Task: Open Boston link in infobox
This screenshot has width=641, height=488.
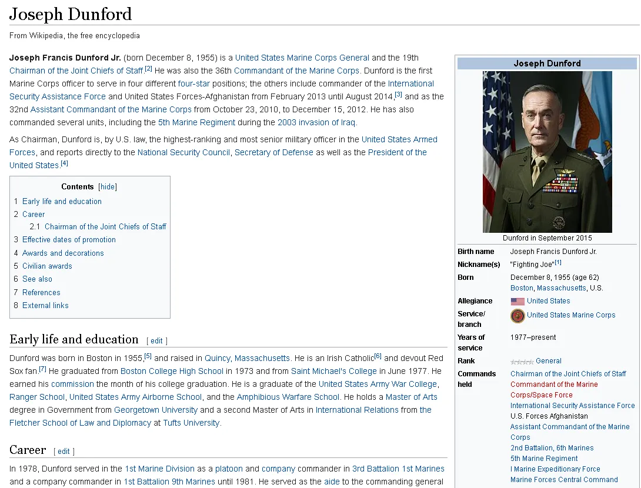Action: pyautogui.click(x=522, y=288)
